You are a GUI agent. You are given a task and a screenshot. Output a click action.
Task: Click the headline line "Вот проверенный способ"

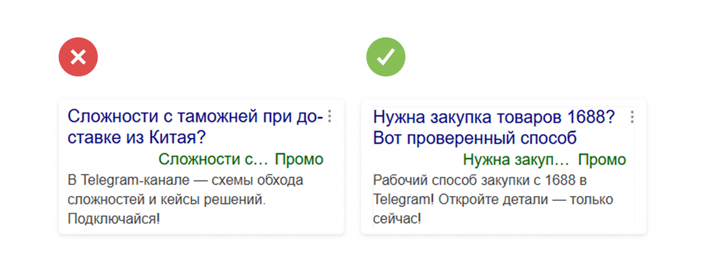[x=475, y=138]
